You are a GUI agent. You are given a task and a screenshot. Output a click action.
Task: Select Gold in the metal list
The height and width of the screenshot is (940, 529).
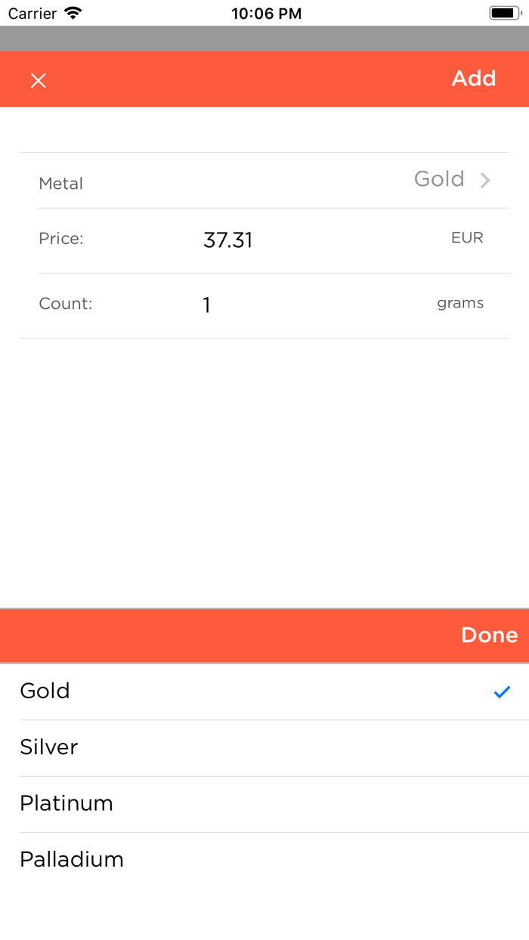click(x=45, y=691)
